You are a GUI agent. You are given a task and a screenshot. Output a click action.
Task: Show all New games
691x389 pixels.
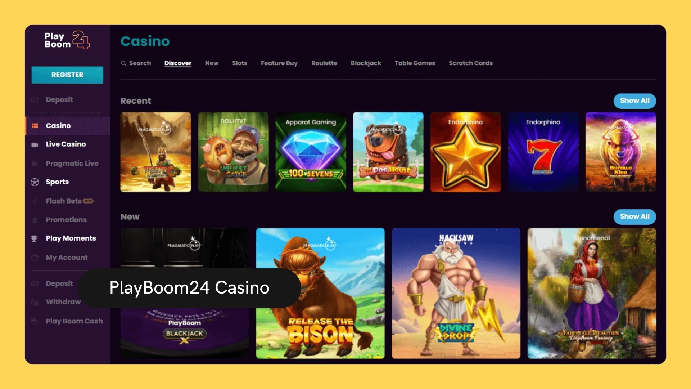[634, 217]
